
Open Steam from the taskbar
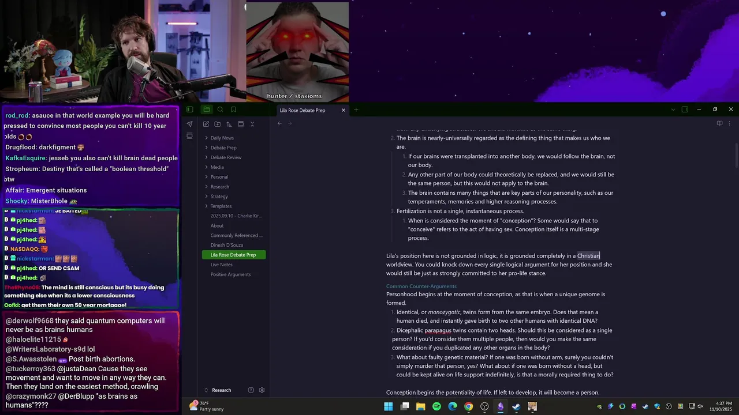click(x=516, y=406)
